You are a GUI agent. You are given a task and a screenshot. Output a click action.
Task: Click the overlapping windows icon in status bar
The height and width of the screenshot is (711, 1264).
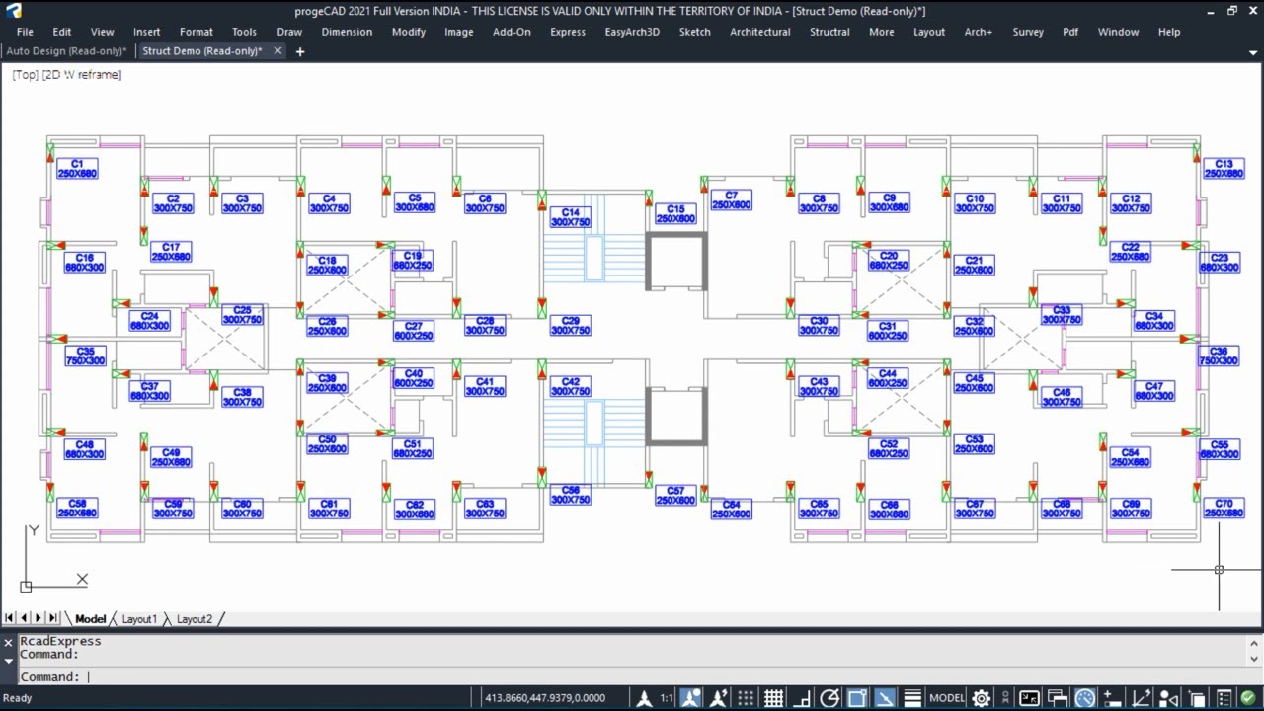[x=1057, y=698]
